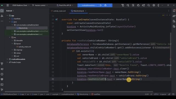Screen dimensions: 176x99
Task: Collapse the java folder
Action: [x=10, y=22]
